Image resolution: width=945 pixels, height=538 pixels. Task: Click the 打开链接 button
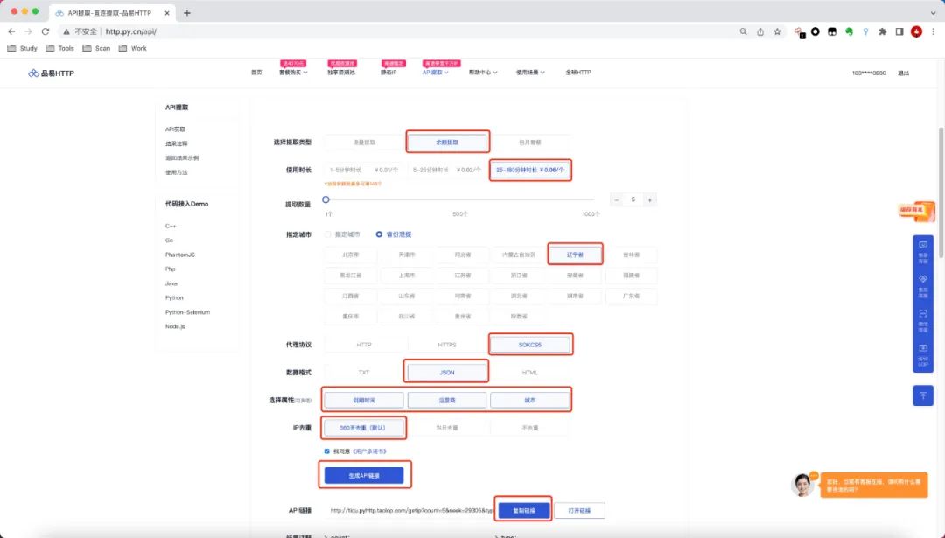[x=579, y=510]
